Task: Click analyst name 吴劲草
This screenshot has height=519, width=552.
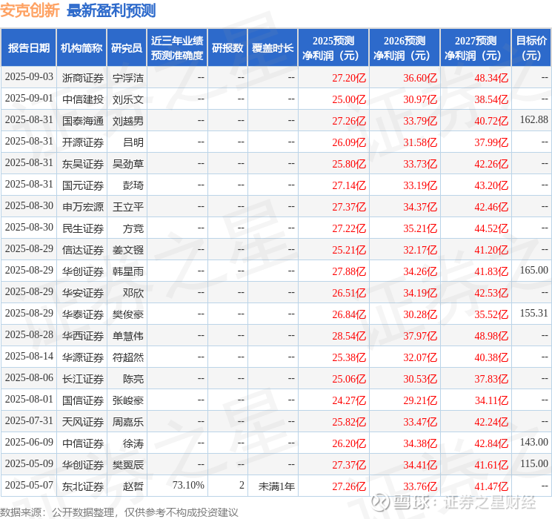Action: [128, 164]
